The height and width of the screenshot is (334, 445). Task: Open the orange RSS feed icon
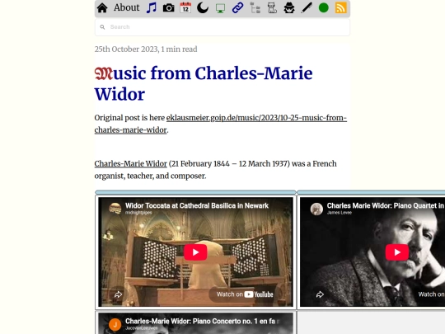341,7
